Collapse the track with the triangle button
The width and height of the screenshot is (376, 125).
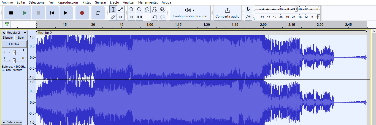pyautogui.click(x=4, y=122)
